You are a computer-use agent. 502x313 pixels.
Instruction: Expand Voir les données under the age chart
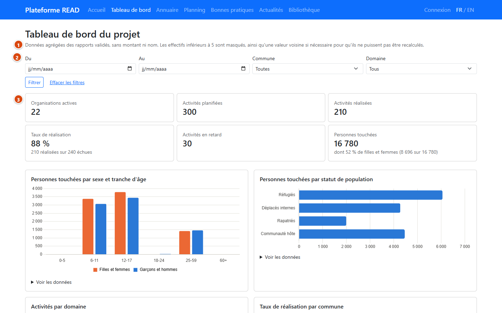click(x=51, y=282)
